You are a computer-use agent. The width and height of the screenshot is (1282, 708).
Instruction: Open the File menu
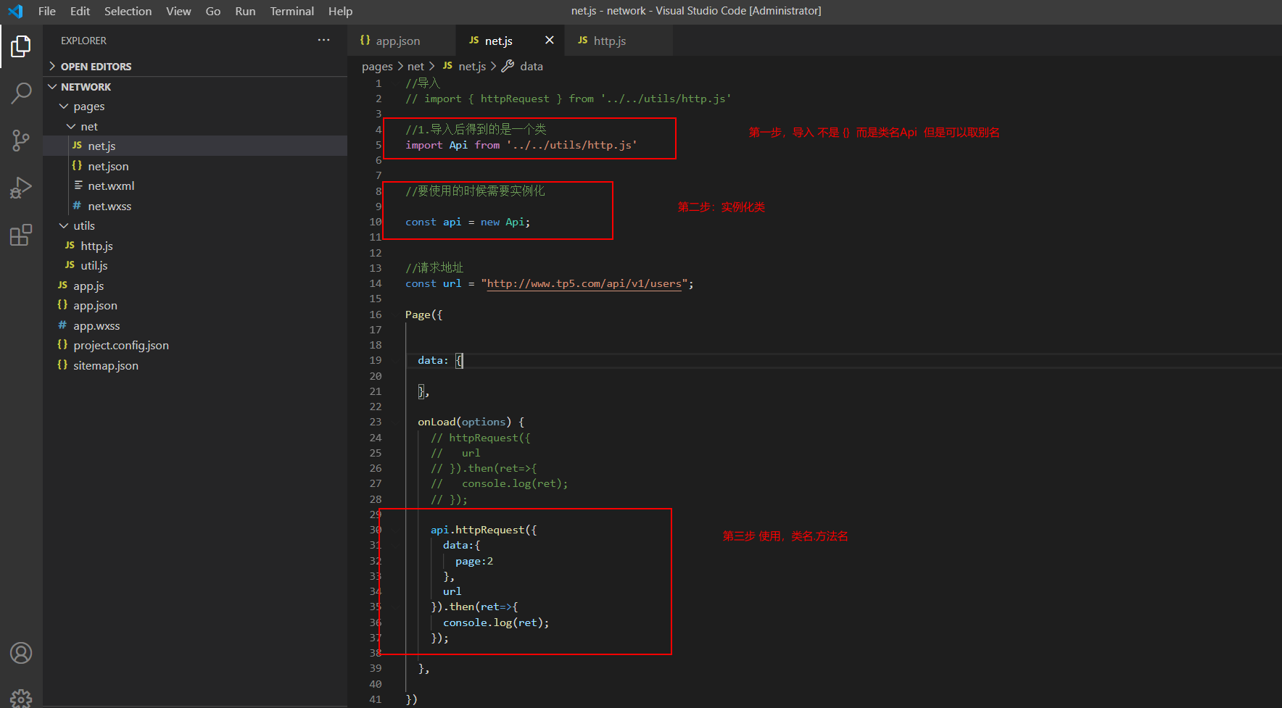click(47, 11)
